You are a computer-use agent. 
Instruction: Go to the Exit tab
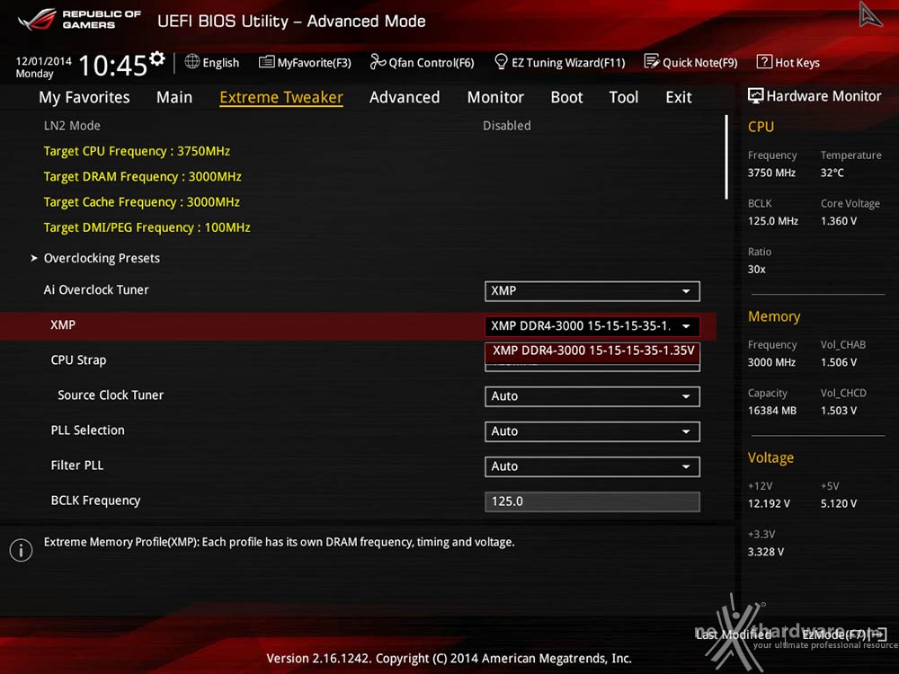678,97
